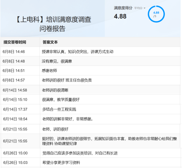Image resolution: width=182 pixels, height=168 pixels.
Task: Click the long answer starting 挺好的
Action: (x=109, y=141)
